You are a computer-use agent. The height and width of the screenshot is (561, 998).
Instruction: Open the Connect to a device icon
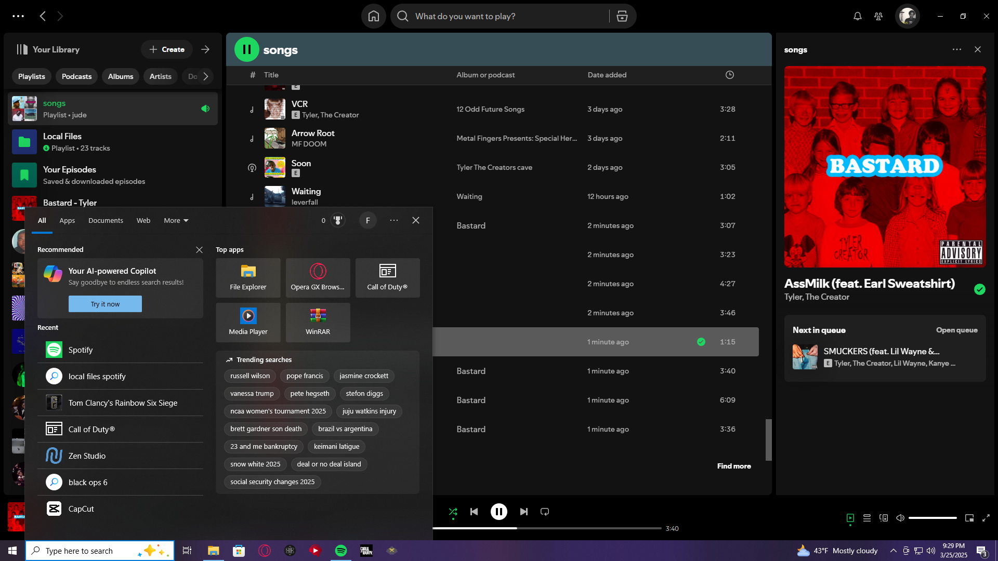pos(884,518)
